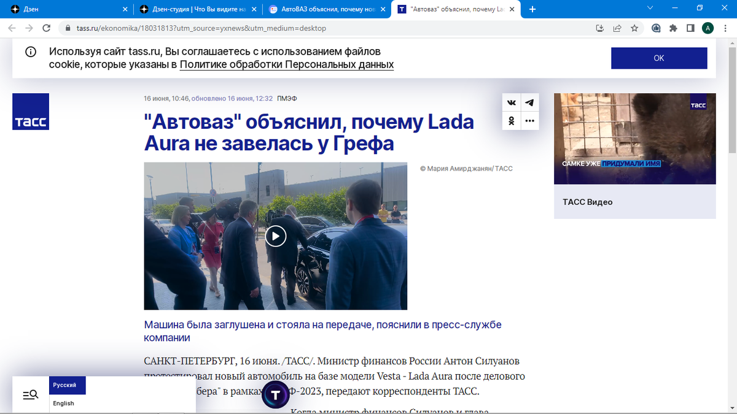Open the Chrome three-dot menu
Viewport: 737px width, 414px height.
pyautogui.click(x=725, y=28)
